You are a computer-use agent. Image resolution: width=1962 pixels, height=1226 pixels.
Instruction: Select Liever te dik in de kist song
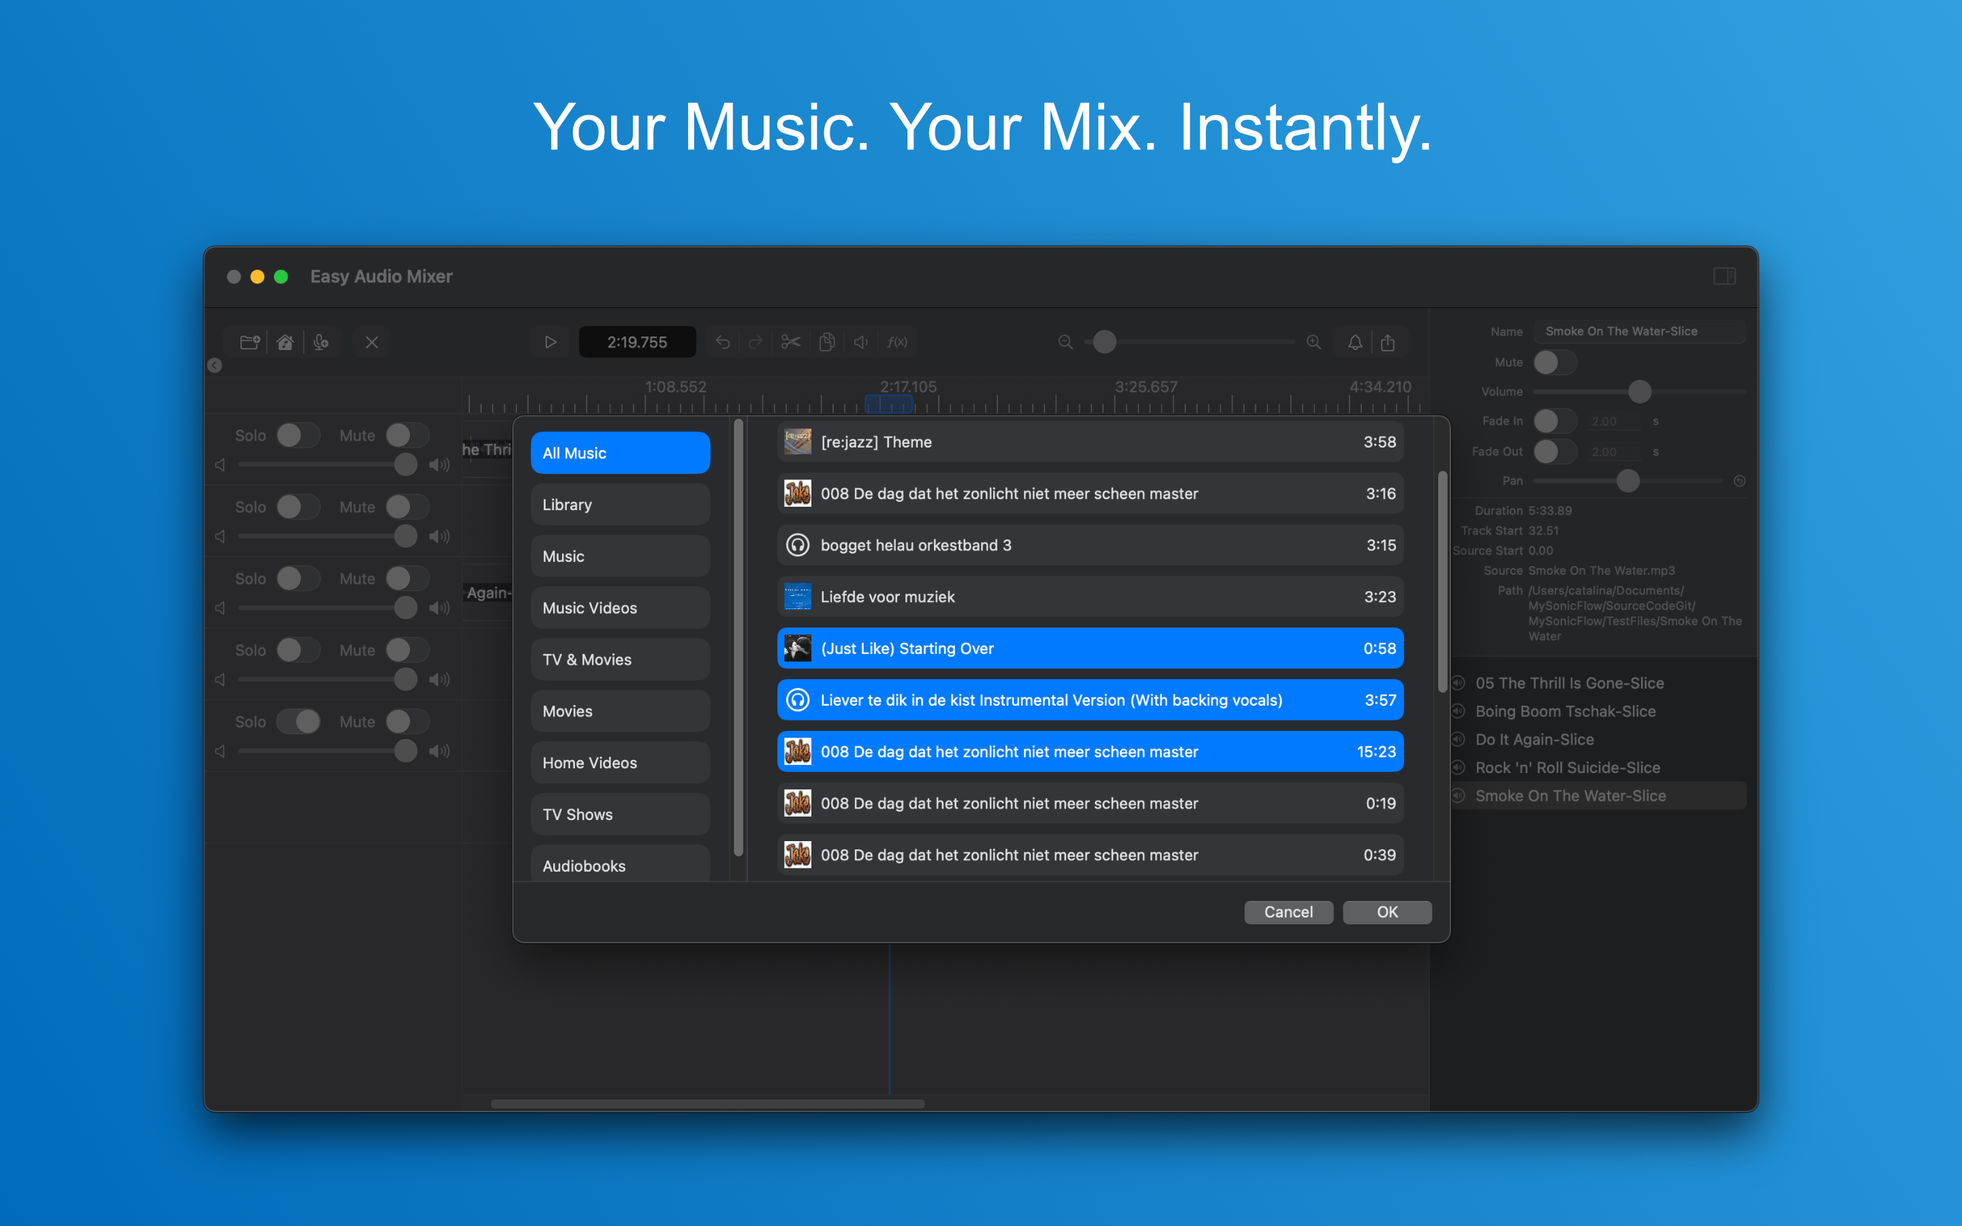[x=1091, y=700]
